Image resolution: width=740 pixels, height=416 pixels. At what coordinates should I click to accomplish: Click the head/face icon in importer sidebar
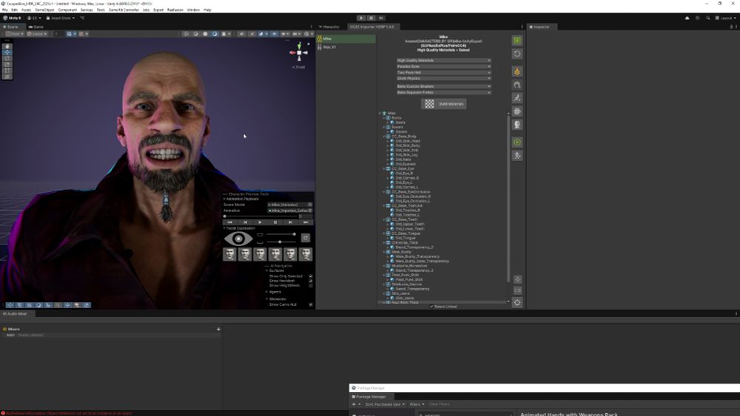tap(517, 124)
